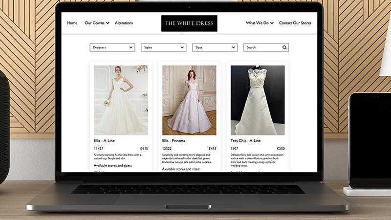Screen dimensions: 391x220
Task: Select the dress code 11427
Action: tap(98, 149)
